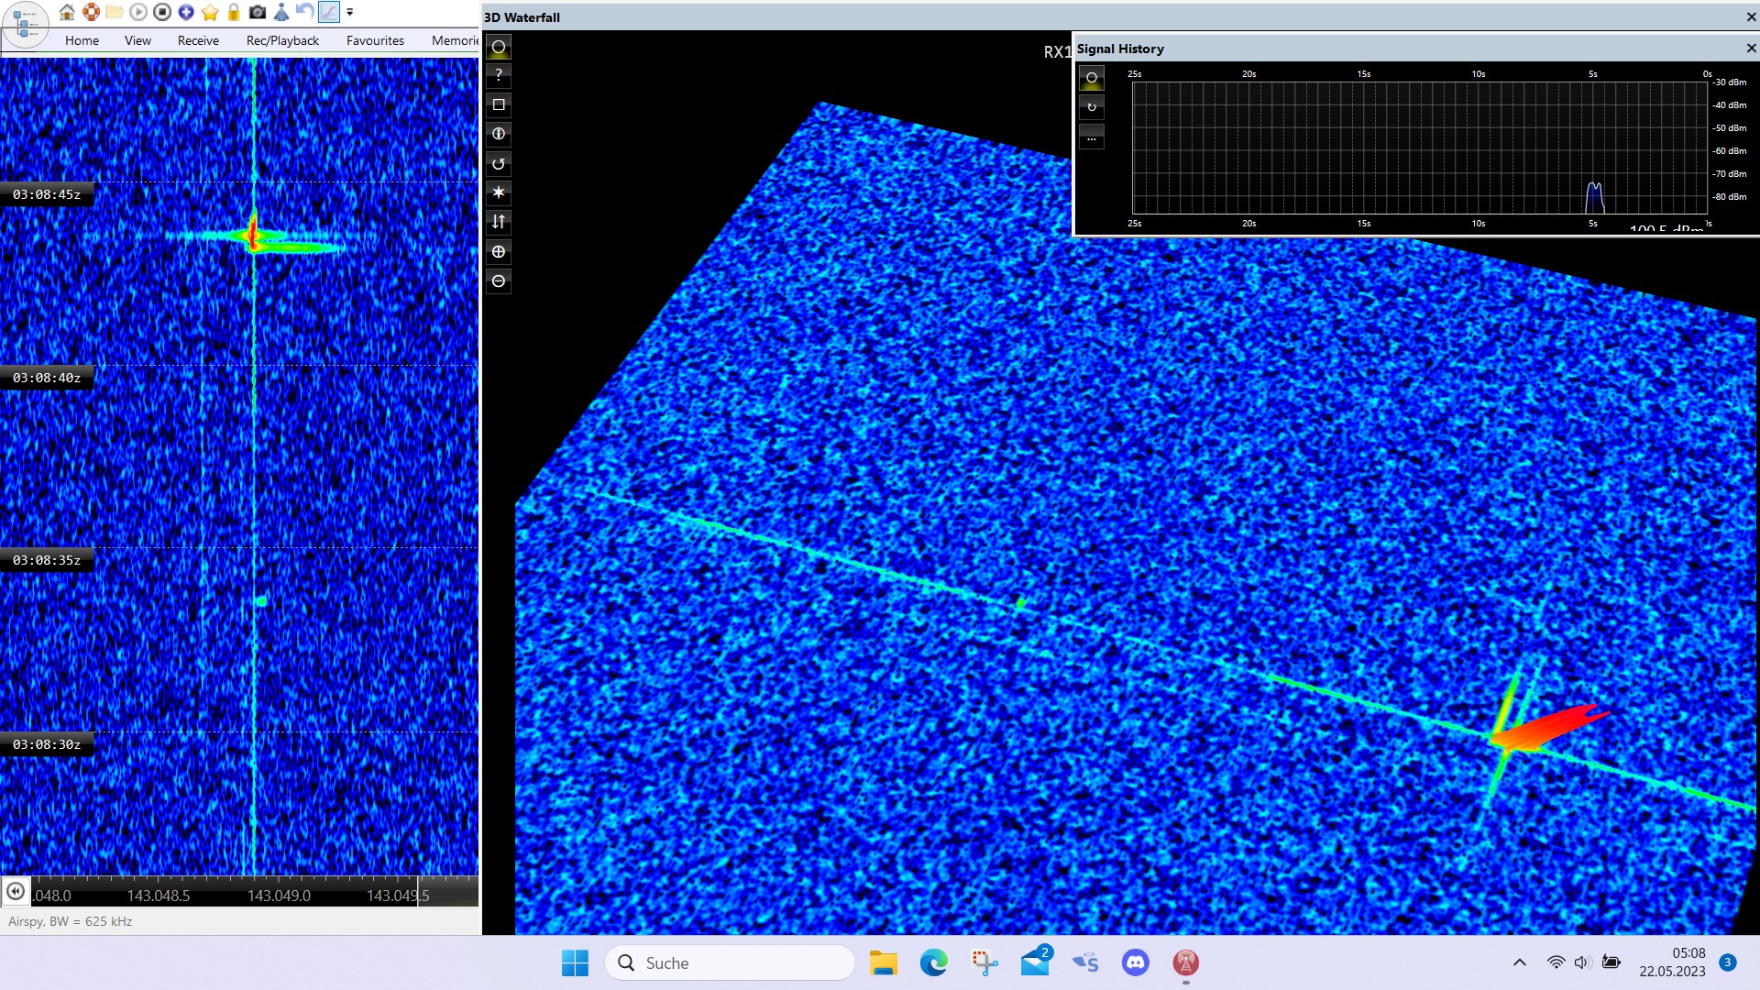
Task: Click the blue cone satellite icon
Action: pyautogui.click(x=281, y=12)
